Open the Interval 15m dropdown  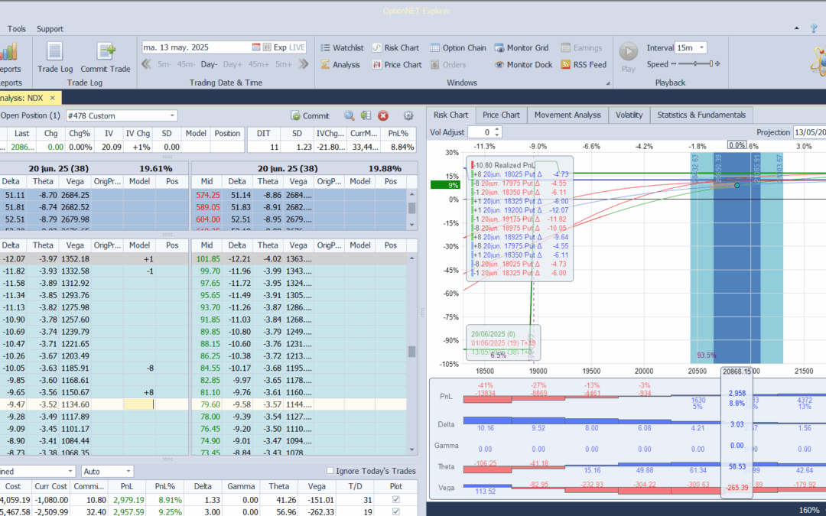[701, 47]
